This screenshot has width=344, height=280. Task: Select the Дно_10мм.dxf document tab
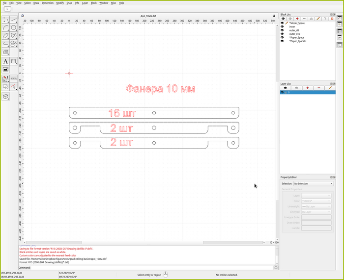pyautogui.click(x=148, y=16)
